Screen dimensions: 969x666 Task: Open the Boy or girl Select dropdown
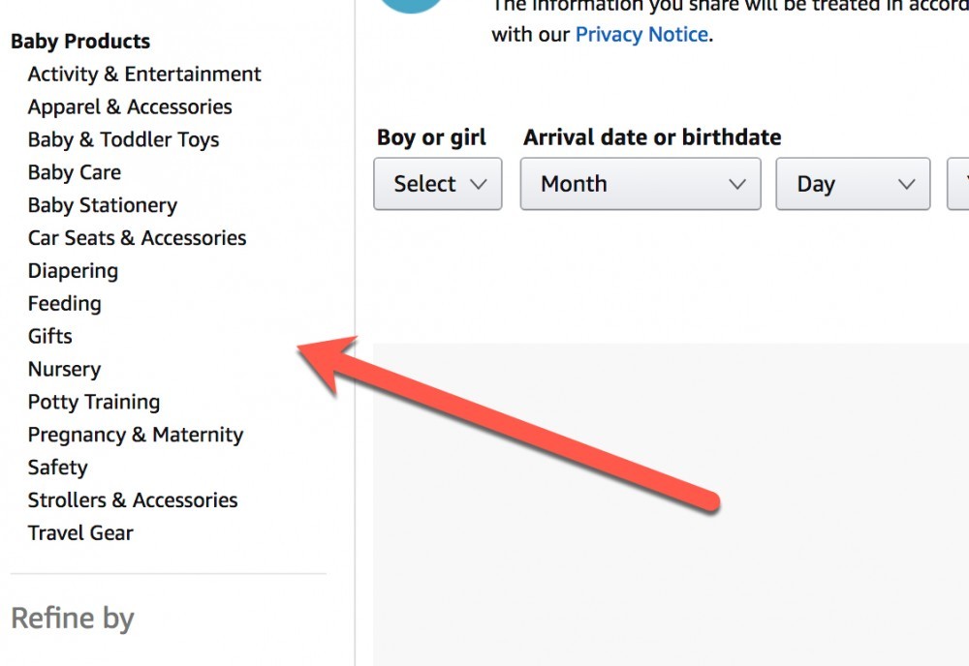[437, 184]
